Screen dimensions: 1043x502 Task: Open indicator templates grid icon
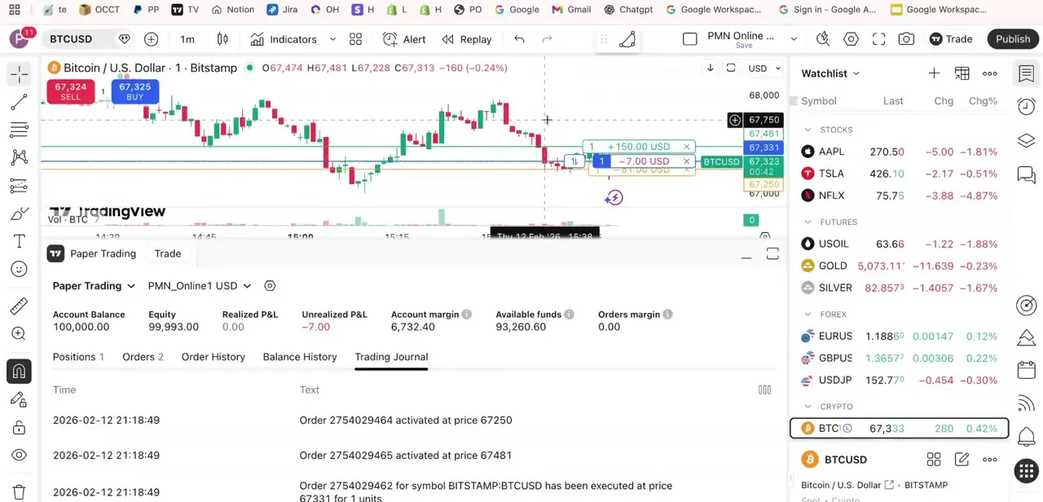355,39
